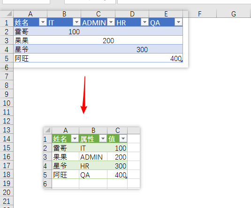Open the 属性 column filter dropdown
The width and height of the screenshot is (251, 208).
tap(103, 139)
